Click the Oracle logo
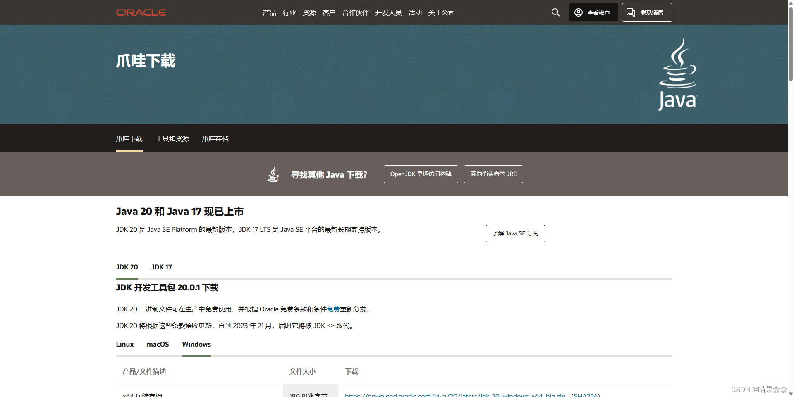 [141, 12]
